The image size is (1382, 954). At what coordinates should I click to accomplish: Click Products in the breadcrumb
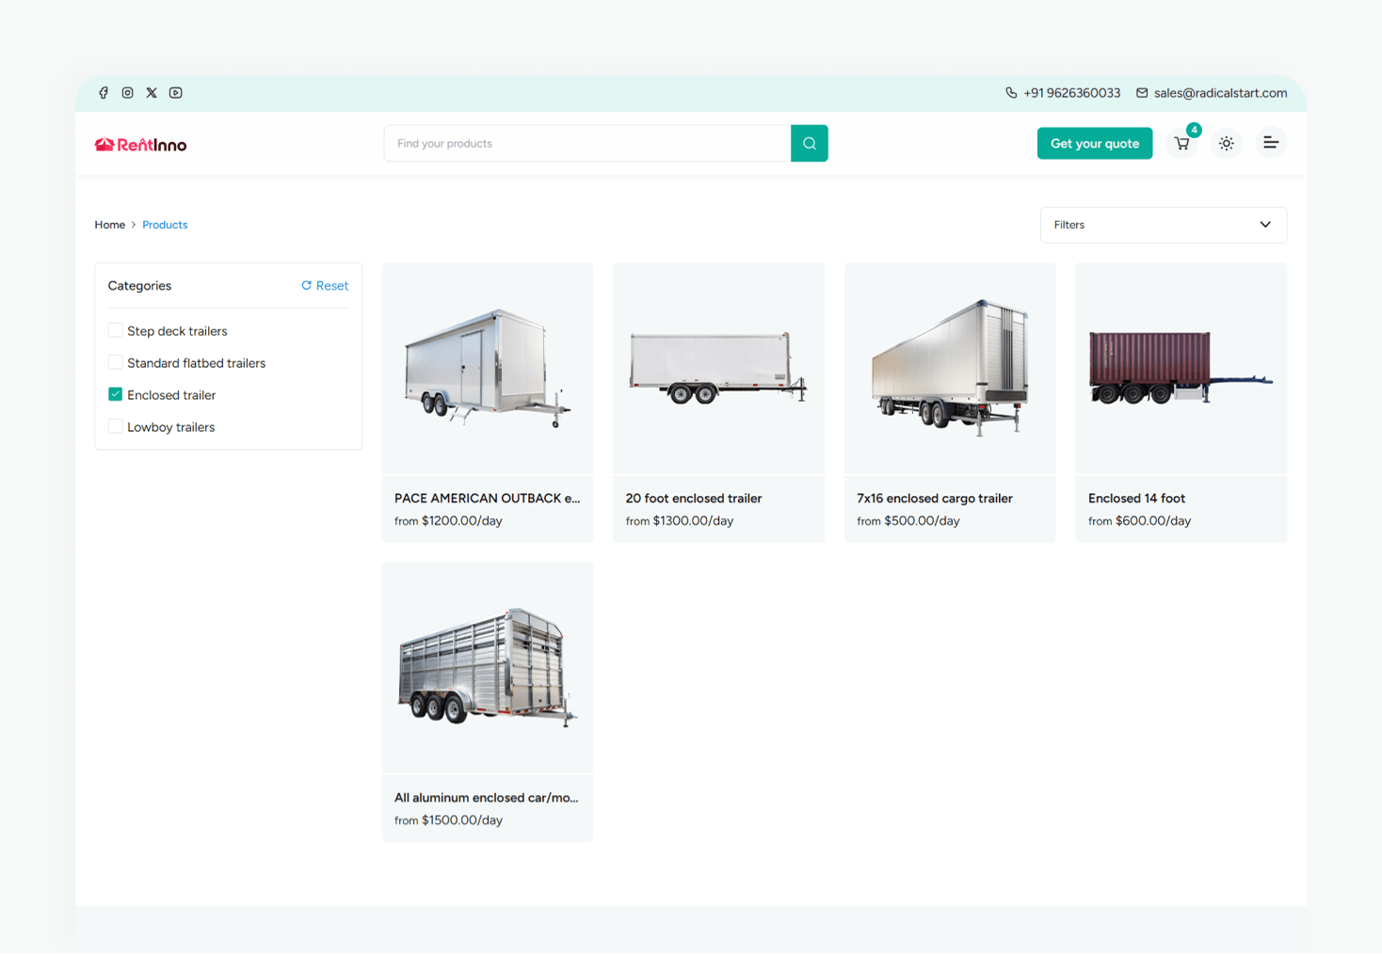[x=165, y=225]
